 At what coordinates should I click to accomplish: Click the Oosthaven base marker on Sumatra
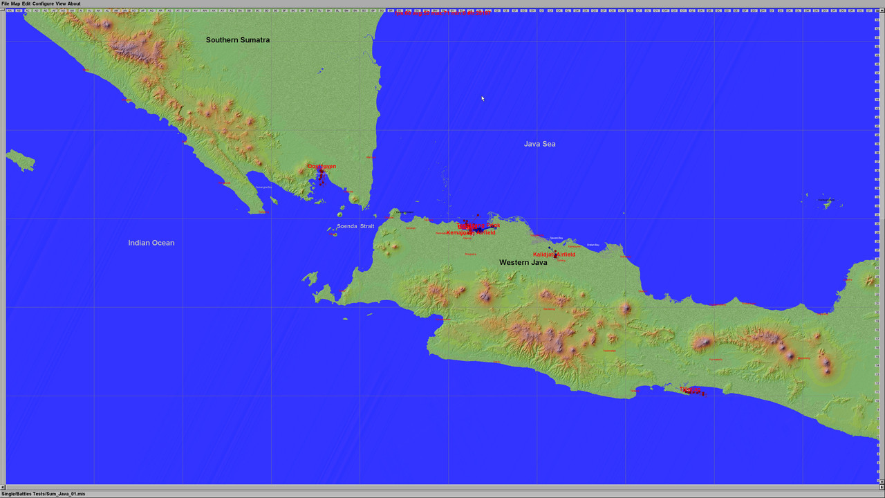coord(322,169)
